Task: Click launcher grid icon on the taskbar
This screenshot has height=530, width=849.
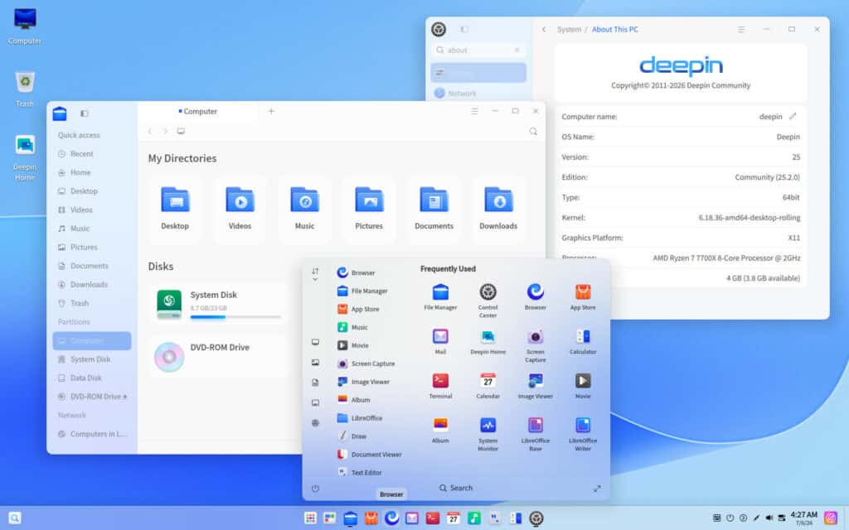Action: [x=310, y=518]
